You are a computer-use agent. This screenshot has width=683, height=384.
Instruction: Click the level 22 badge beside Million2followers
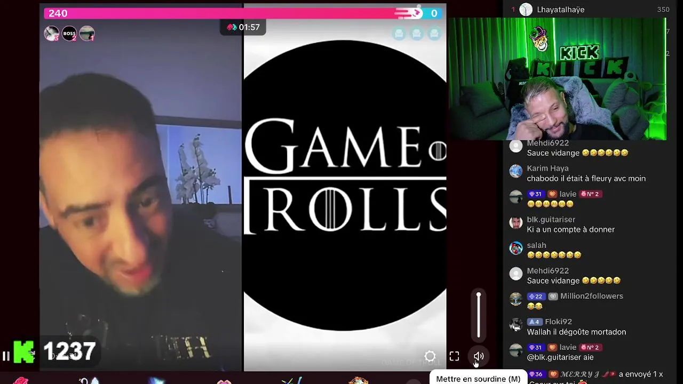[x=536, y=297]
